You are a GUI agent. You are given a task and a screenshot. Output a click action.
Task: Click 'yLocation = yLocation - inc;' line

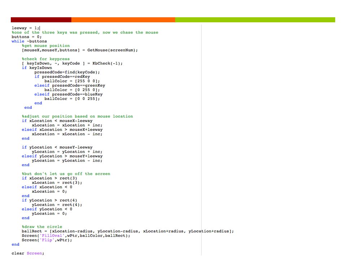tap(67, 160)
